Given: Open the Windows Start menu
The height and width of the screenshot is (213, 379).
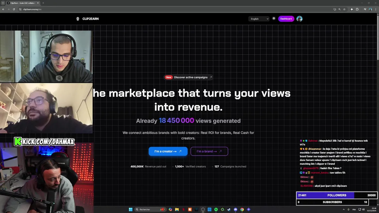Looking at the screenshot, I should (x=131, y=209).
